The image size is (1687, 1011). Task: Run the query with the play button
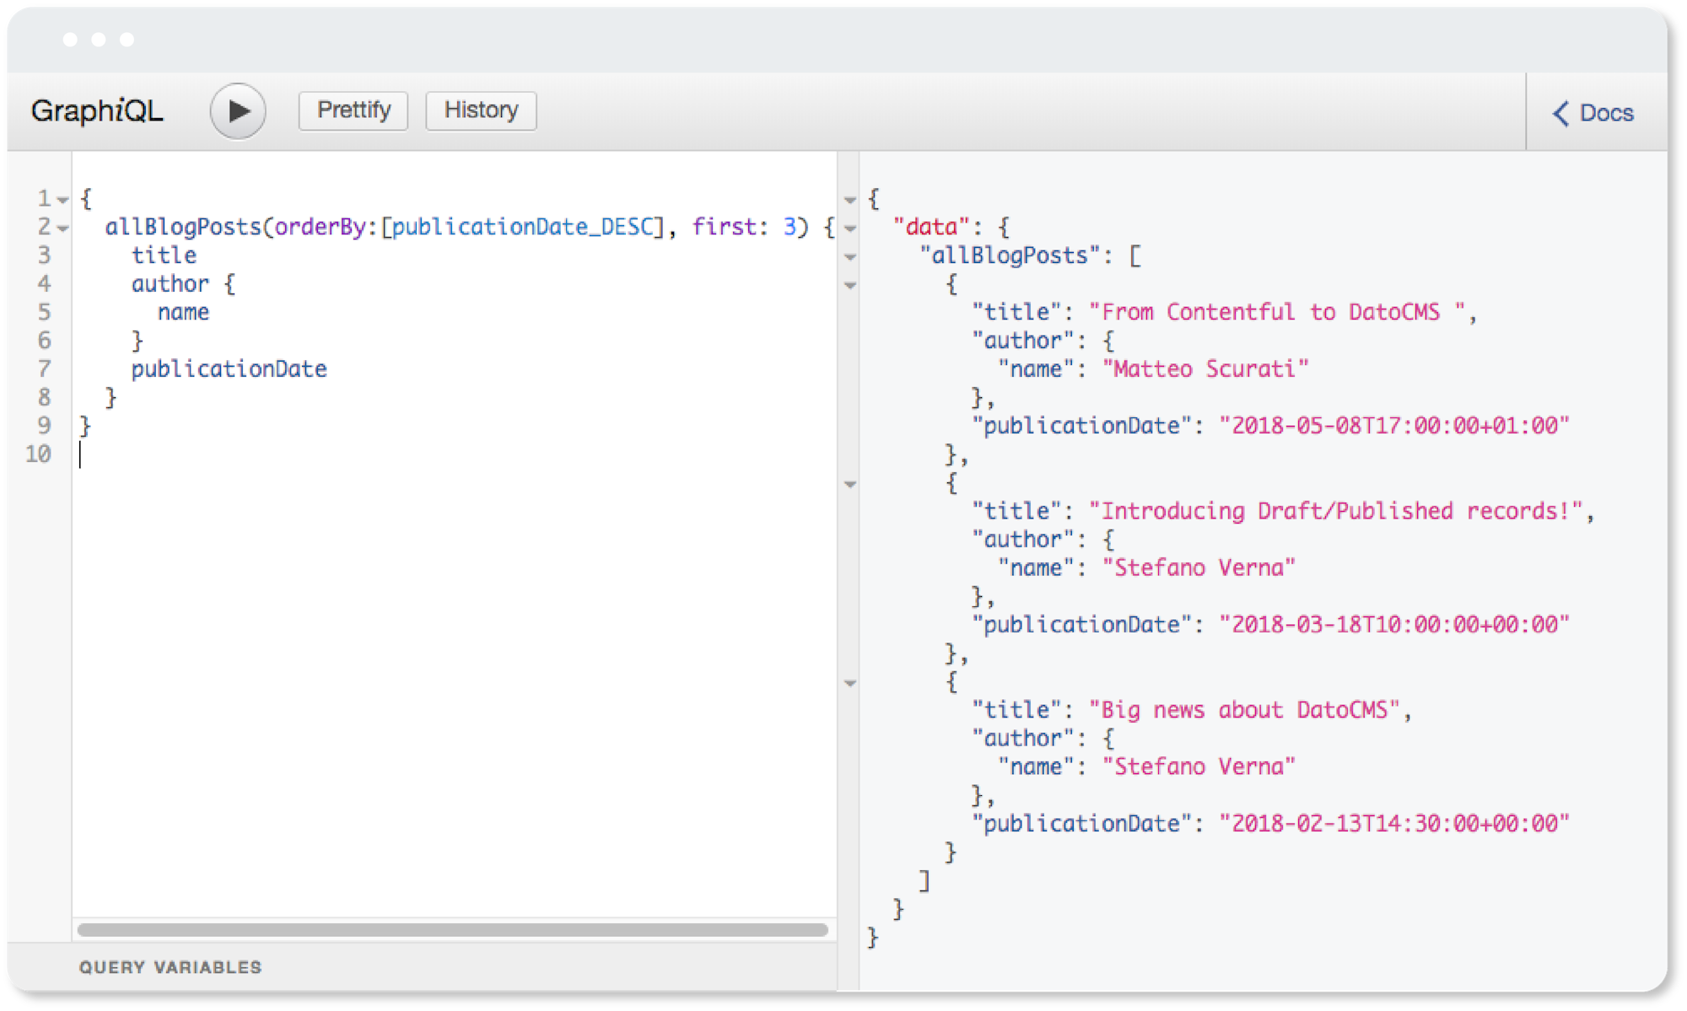[238, 110]
